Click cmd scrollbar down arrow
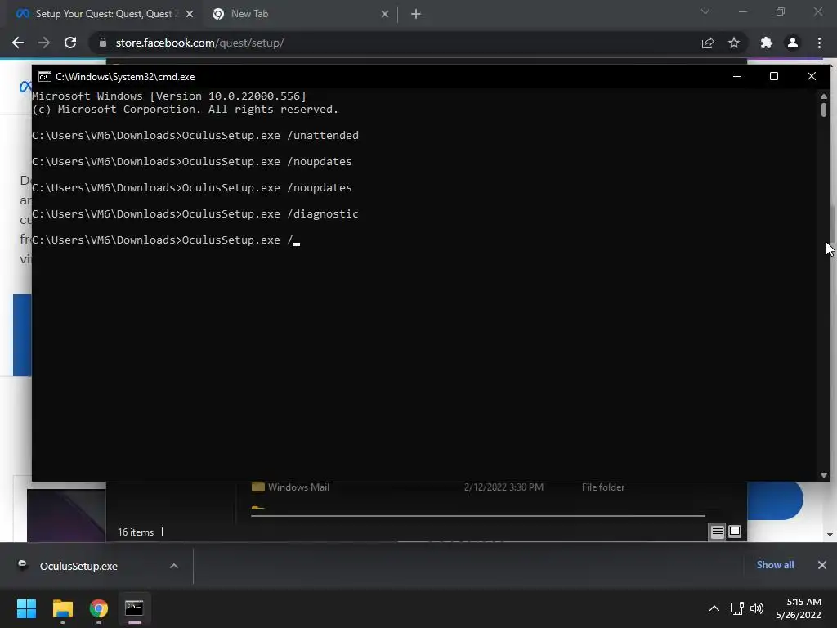837x628 pixels. 824,475
